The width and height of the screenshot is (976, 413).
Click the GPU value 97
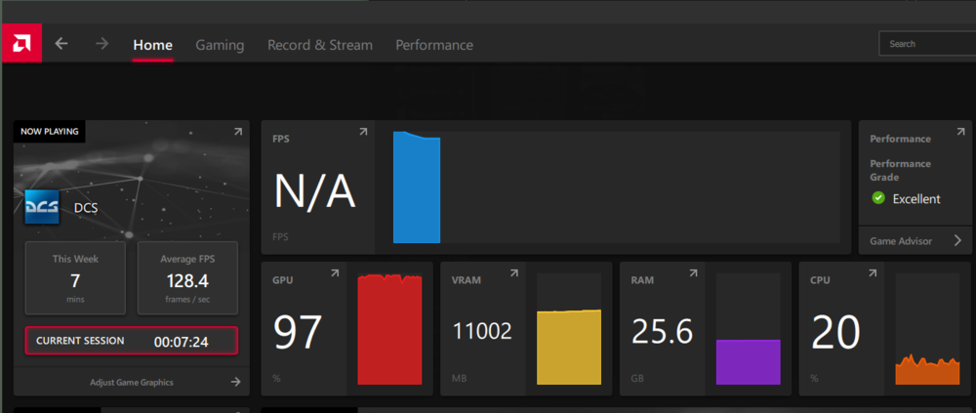click(298, 331)
